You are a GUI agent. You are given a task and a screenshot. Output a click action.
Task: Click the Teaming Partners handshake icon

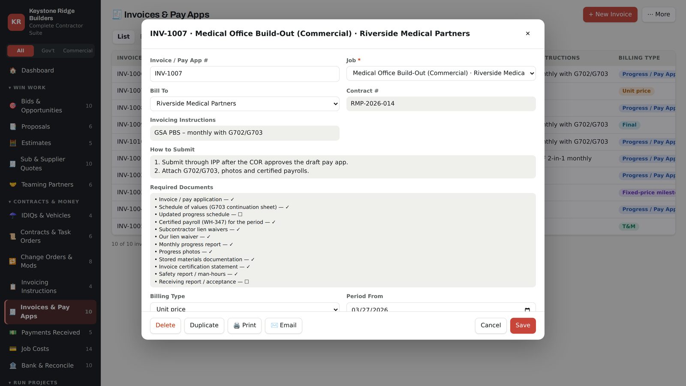coord(13,184)
